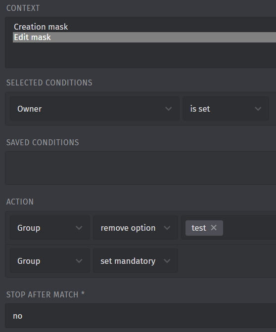Open the Stop After Match 'no' selector
The image size is (276, 332).
pos(140,316)
